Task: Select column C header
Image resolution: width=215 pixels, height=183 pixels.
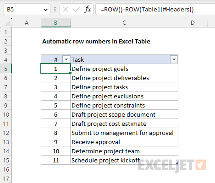Action: (x=124, y=23)
